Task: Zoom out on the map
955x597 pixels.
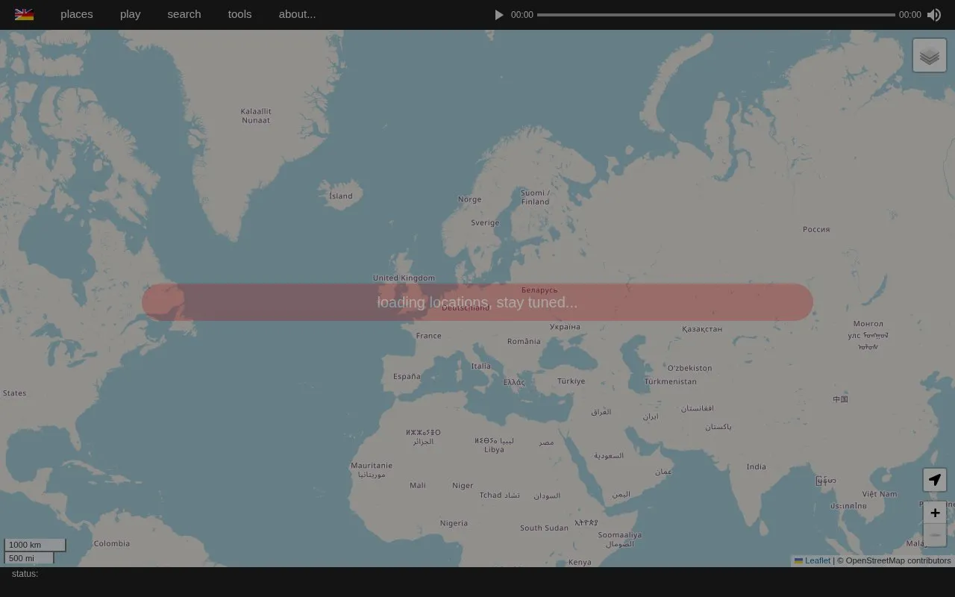Action: [x=935, y=535]
